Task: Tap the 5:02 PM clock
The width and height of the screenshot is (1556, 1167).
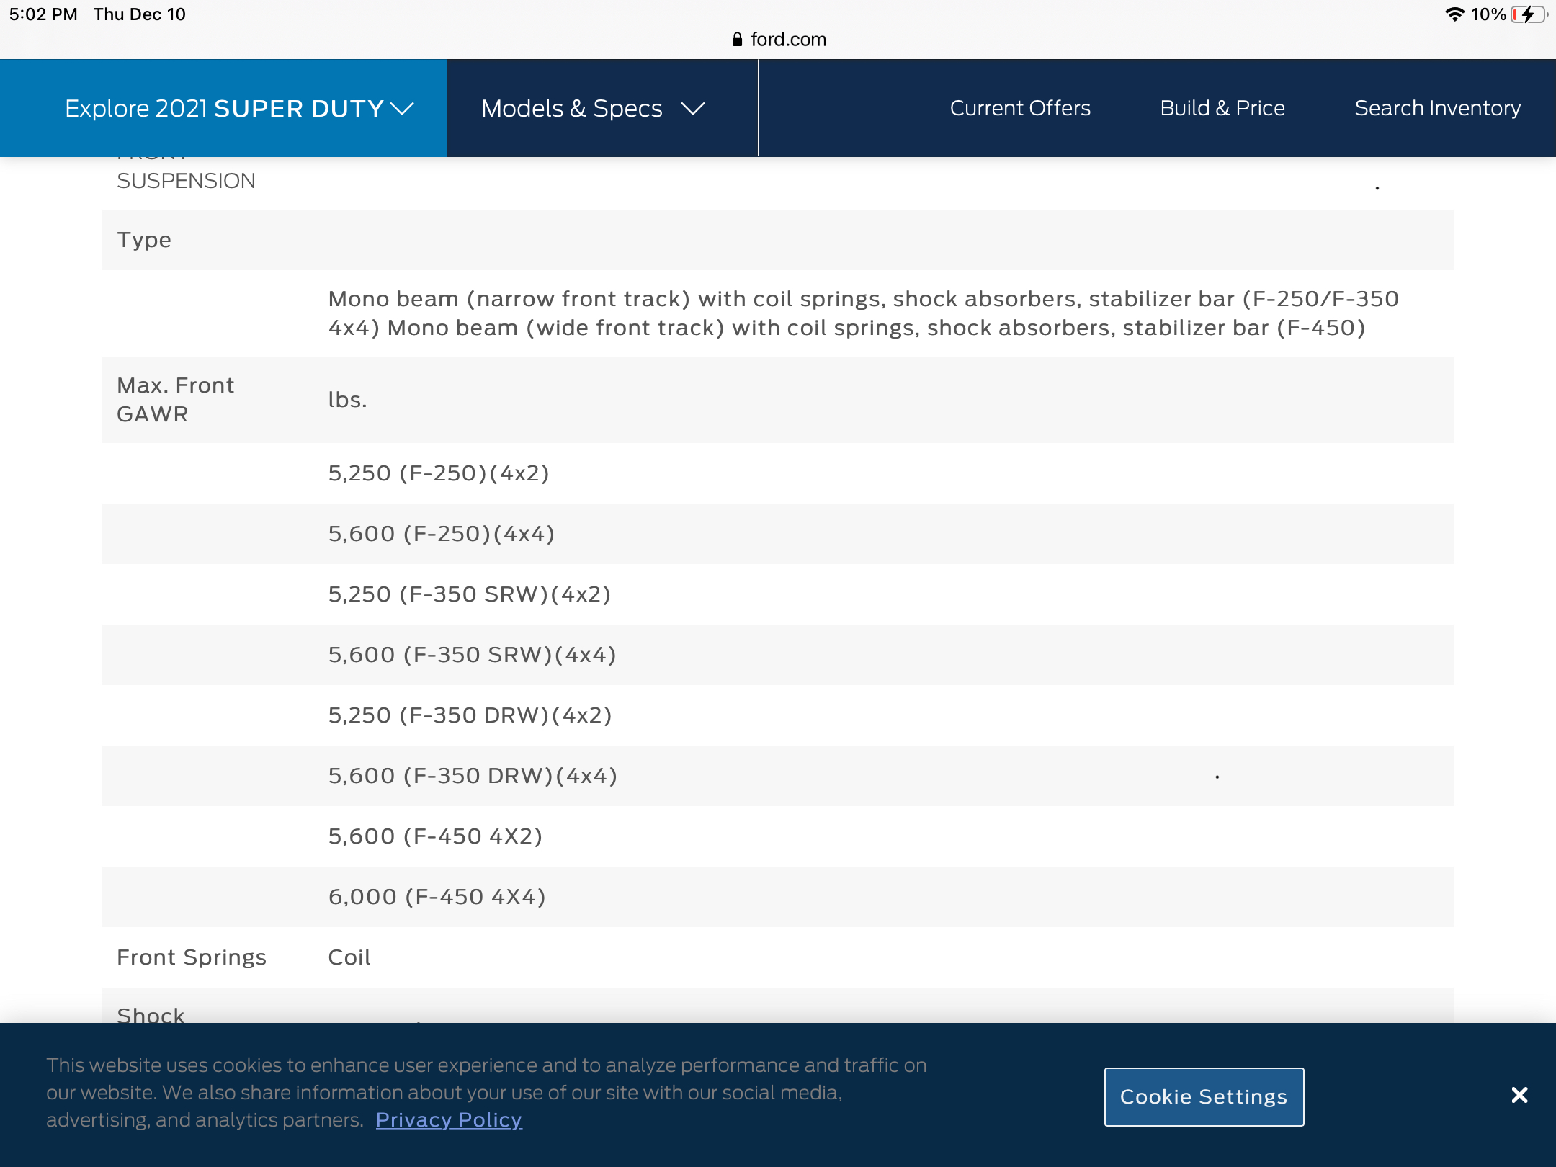Action: point(43,14)
